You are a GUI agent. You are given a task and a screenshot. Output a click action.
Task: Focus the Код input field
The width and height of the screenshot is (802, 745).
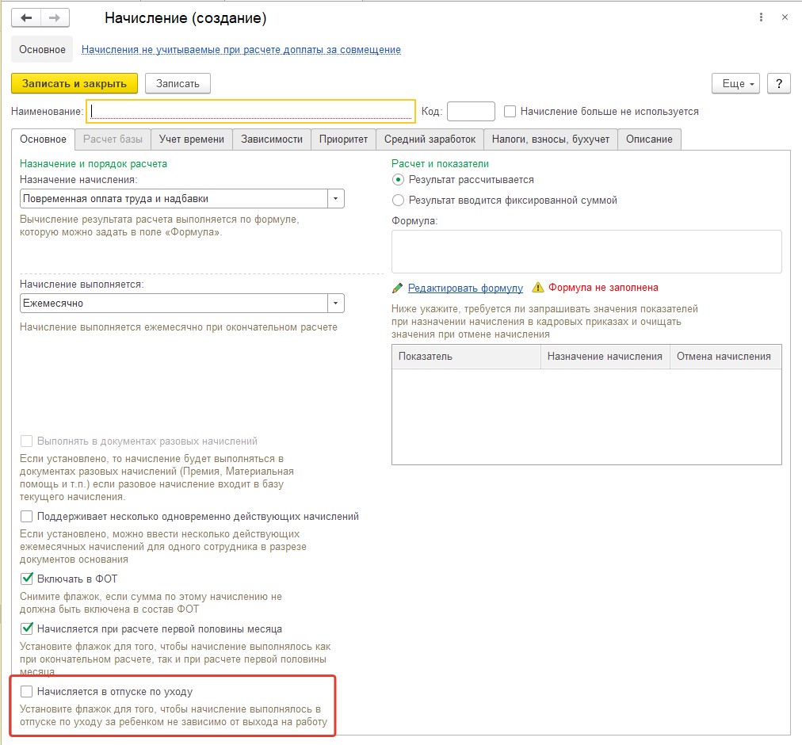coord(471,111)
